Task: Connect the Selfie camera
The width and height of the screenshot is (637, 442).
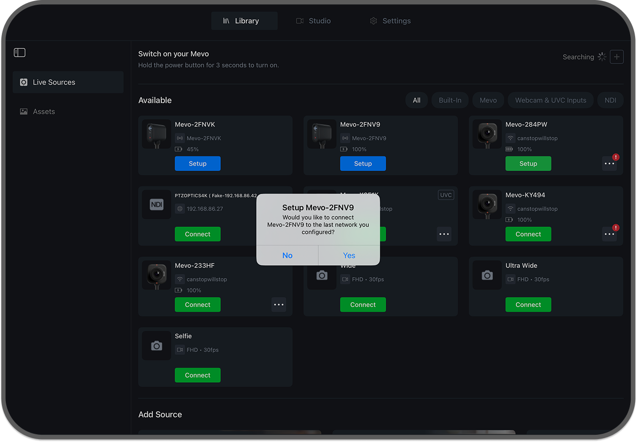Action: 198,375
